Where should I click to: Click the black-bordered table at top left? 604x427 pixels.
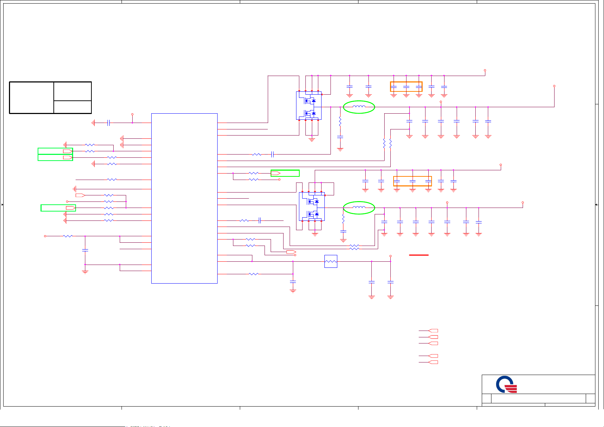pyautogui.click(x=50, y=98)
